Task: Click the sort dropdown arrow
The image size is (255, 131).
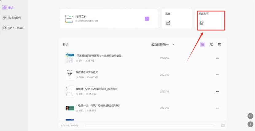Action: pyautogui.click(x=174, y=45)
